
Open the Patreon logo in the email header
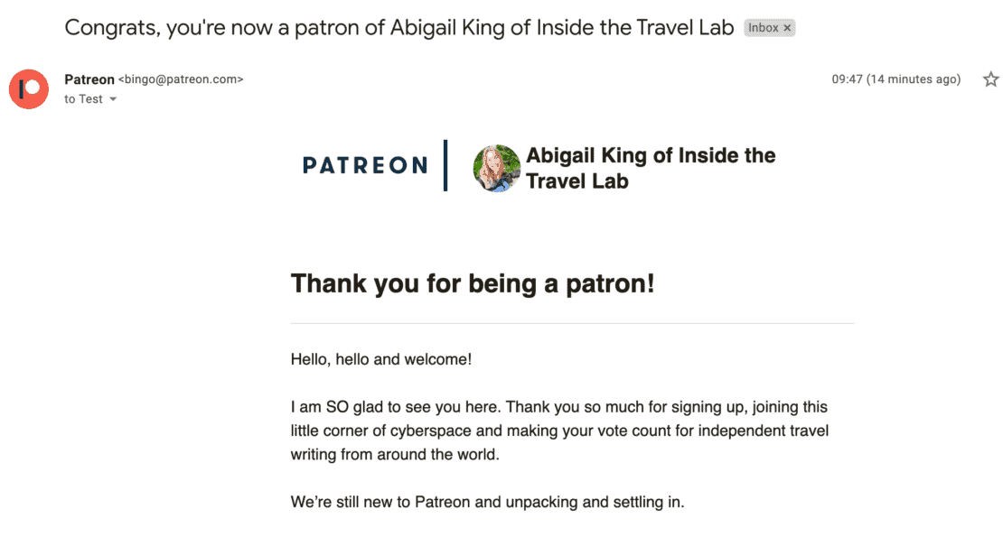click(x=365, y=166)
